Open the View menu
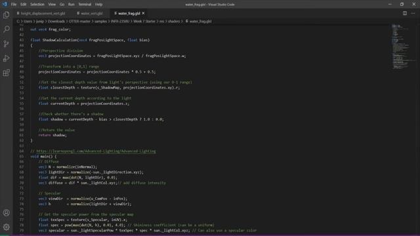Image resolution: width=420 pixels, height=236 pixels. 52,5
